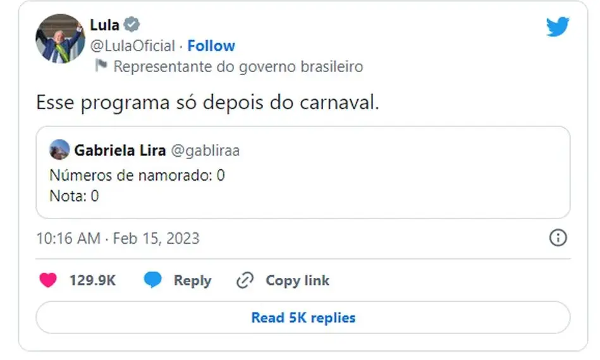Open the 10:16 AM Feb 15, 2023 timestamp
The image size is (600, 360).
pyautogui.click(x=118, y=238)
